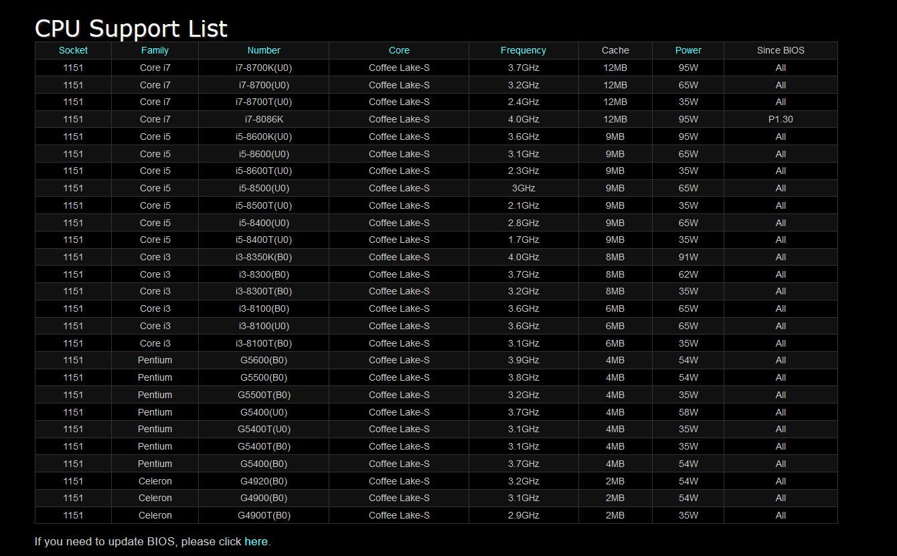The image size is (897, 556).
Task: Select the i5-8600K(U0) cell
Action: [264, 136]
